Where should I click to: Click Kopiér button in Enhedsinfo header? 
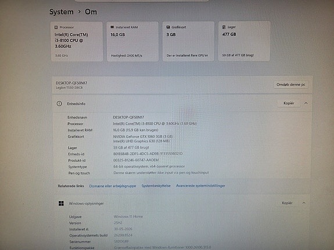289,103
